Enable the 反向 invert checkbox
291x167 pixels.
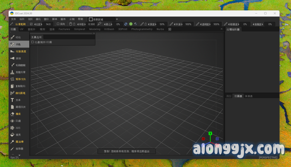(58, 24)
